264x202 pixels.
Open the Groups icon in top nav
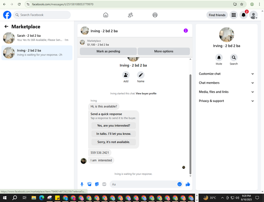(155, 15)
